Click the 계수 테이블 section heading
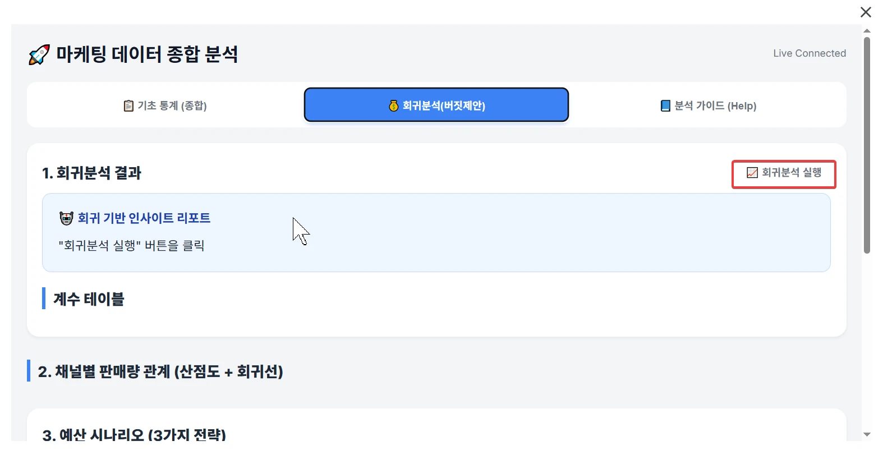The height and width of the screenshot is (450, 883). [x=89, y=299]
